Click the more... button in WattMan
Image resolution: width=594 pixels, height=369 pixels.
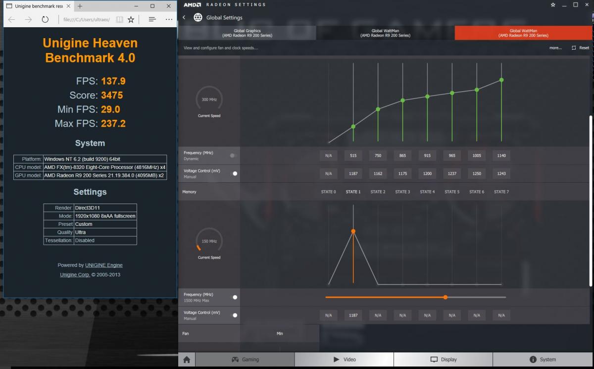555,48
